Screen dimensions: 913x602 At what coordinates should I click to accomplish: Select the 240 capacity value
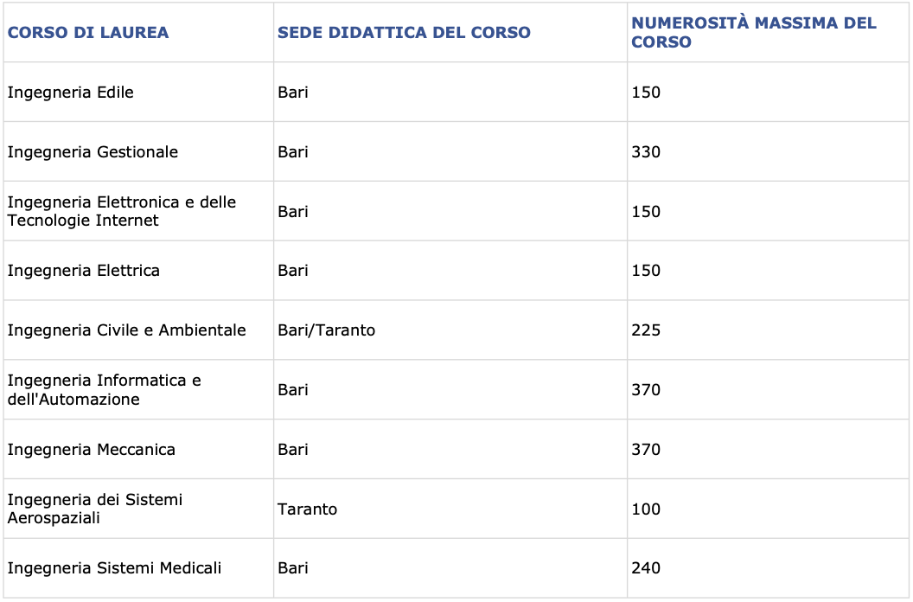[x=646, y=568]
